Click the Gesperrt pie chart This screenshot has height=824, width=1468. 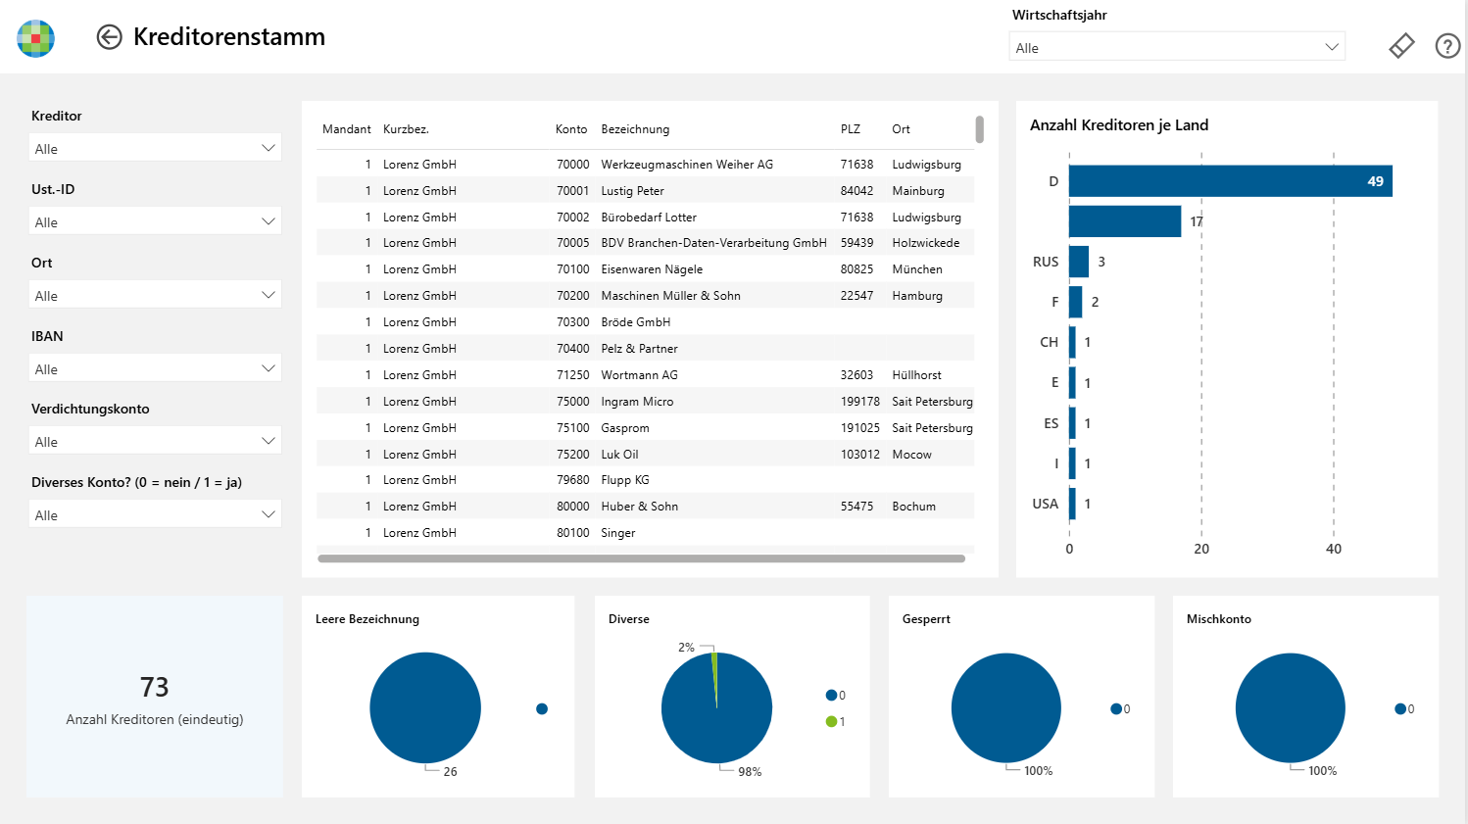[1006, 707]
